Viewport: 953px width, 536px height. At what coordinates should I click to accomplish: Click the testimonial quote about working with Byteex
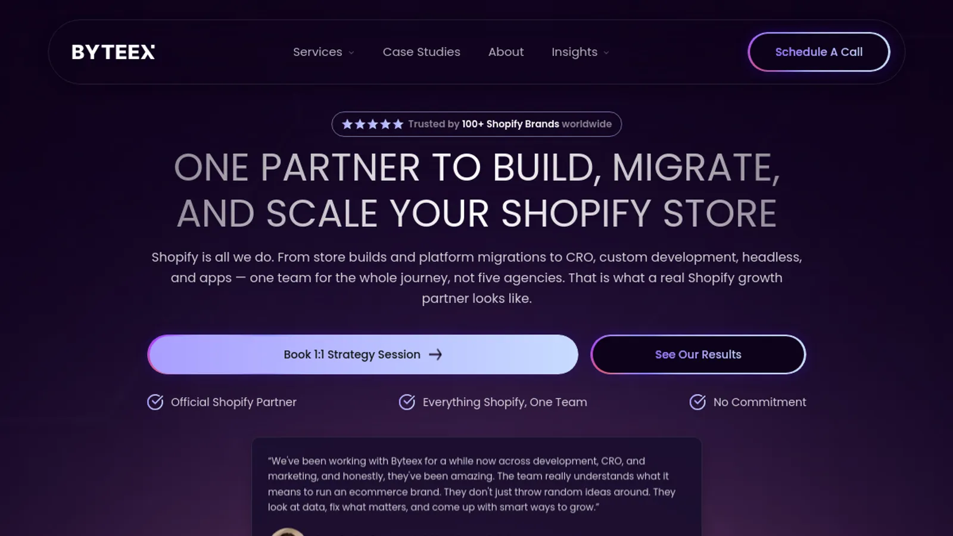click(471, 484)
